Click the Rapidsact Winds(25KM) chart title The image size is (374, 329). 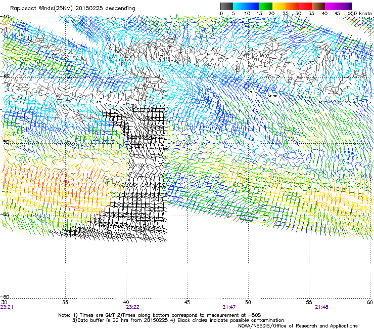click(x=72, y=9)
